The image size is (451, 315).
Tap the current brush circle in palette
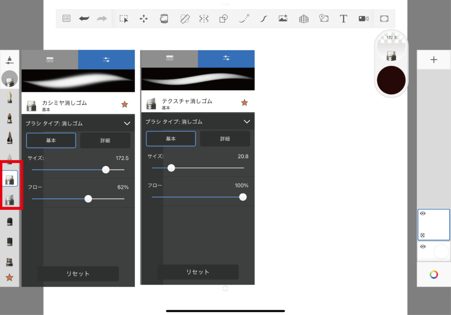click(10, 79)
